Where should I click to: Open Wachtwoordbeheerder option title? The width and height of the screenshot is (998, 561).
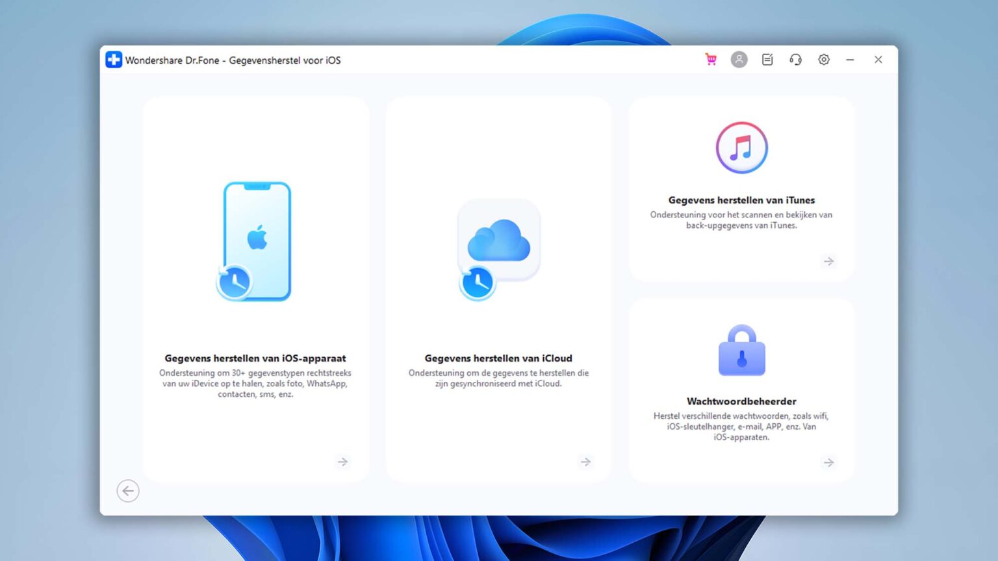click(x=741, y=401)
